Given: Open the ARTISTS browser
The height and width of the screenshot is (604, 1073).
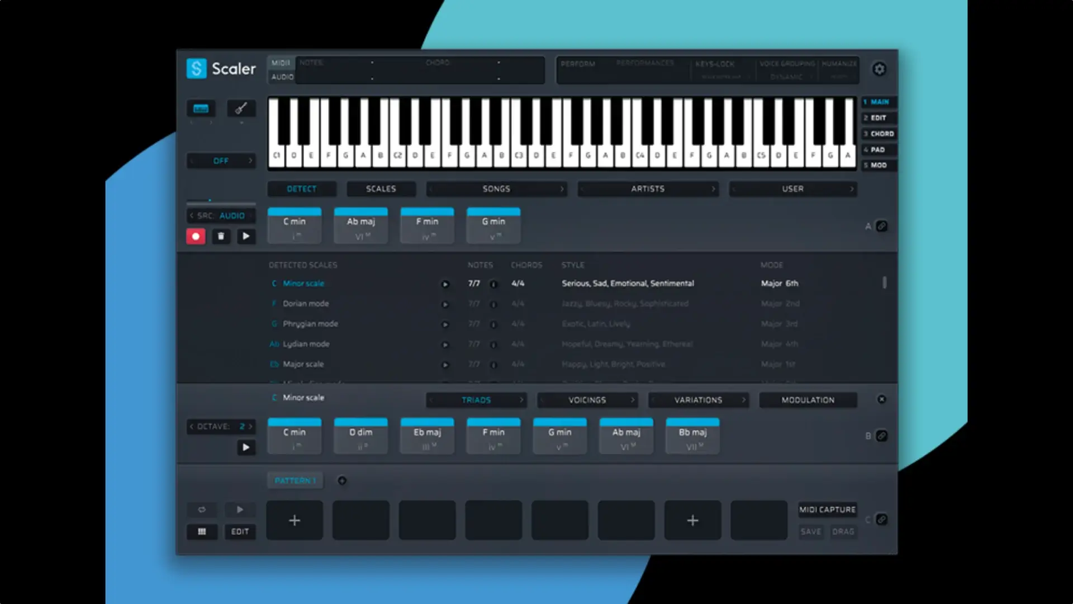Looking at the screenshot, I should coord(648,189).
